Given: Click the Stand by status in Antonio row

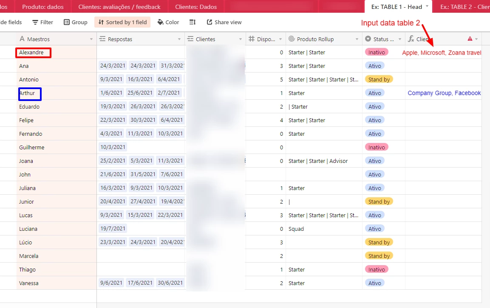Looking at the screenshot, I should 379,79.
